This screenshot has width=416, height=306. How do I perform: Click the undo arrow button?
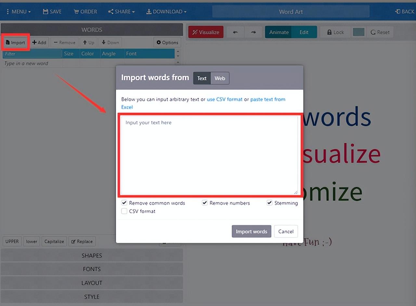[x=236, y=32]
